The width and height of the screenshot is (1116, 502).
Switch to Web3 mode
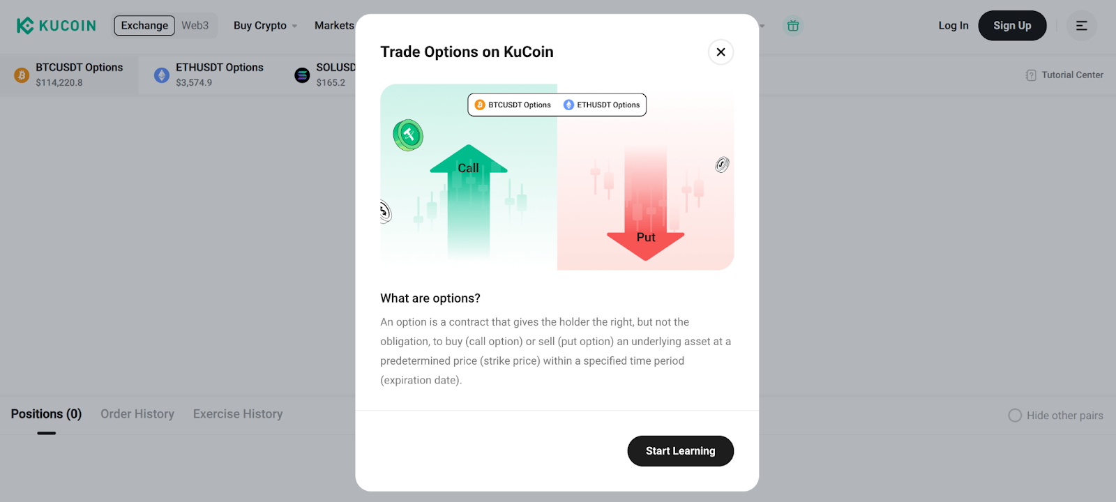195,25
